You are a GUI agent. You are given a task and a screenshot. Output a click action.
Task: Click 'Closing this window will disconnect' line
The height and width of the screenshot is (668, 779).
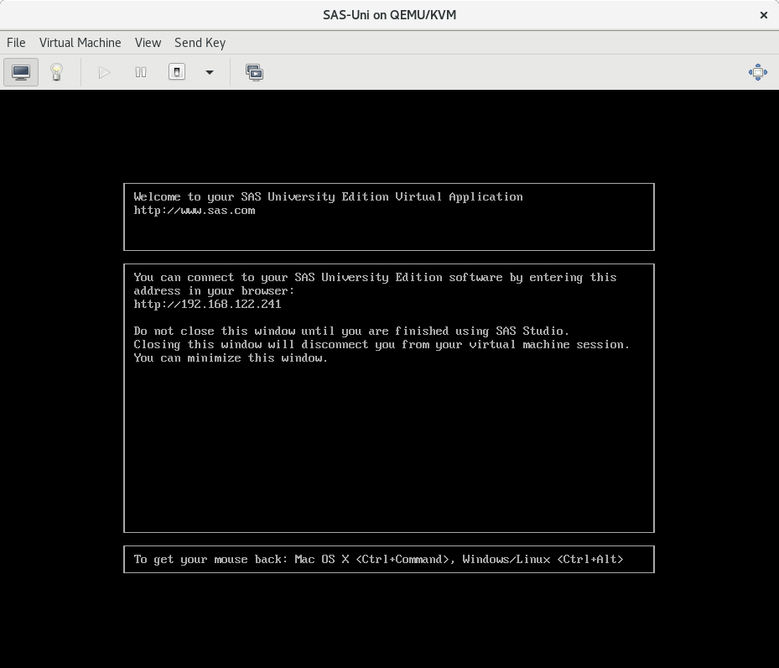pyautogui.click(x=382, y=344)
